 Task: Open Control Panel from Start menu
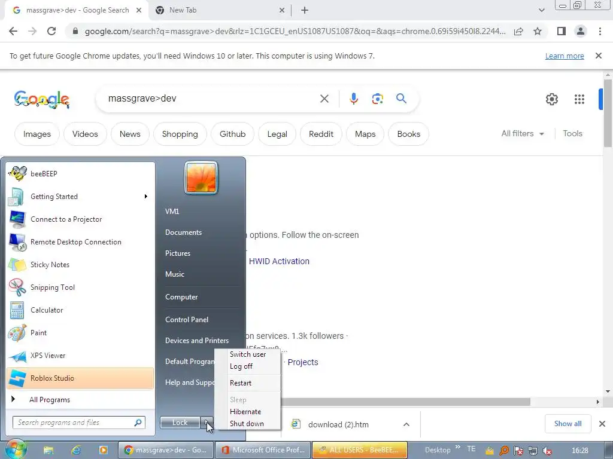click(x=187, y=320)
